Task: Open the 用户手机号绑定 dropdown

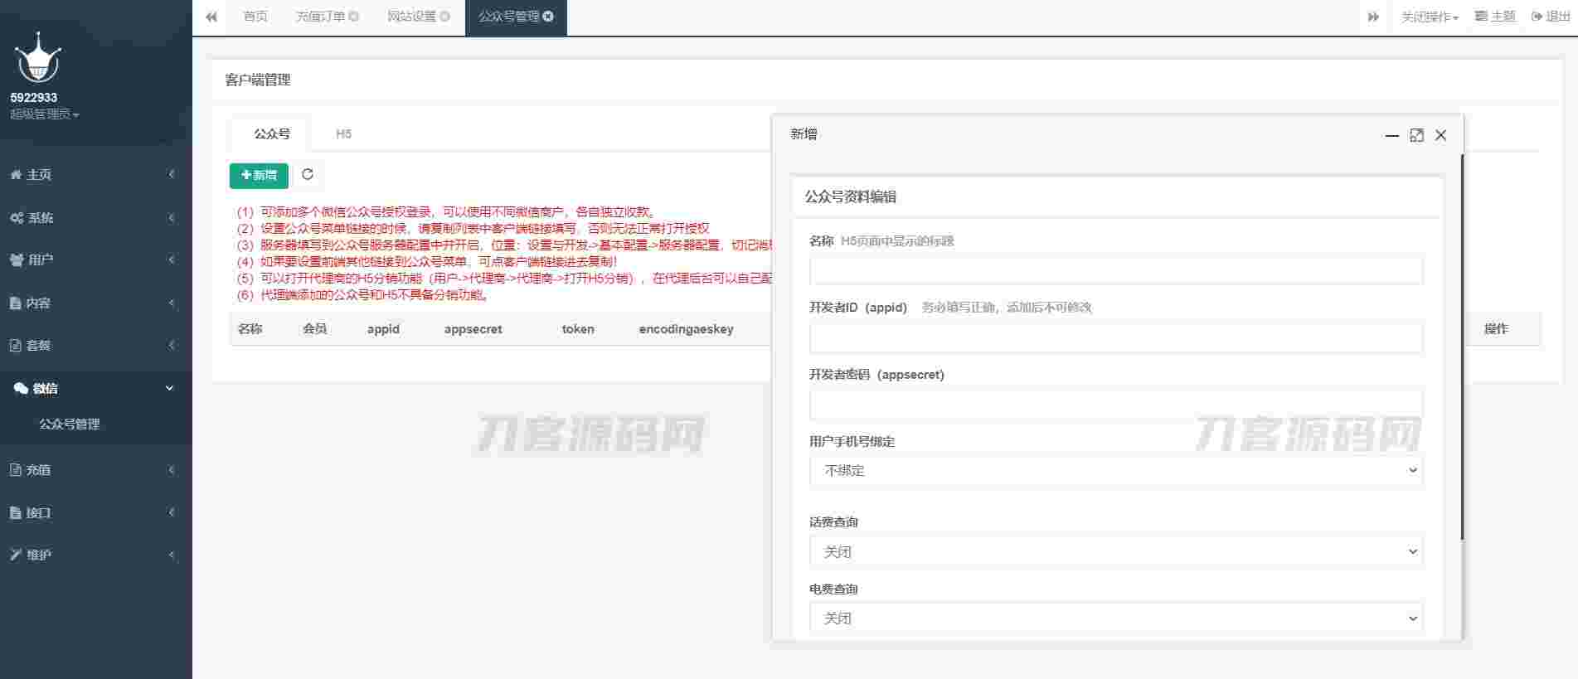Action: pyautogui.click(x=1115, y=471)
